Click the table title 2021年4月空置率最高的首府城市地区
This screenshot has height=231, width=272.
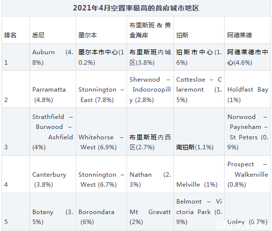tap(136, 8)
